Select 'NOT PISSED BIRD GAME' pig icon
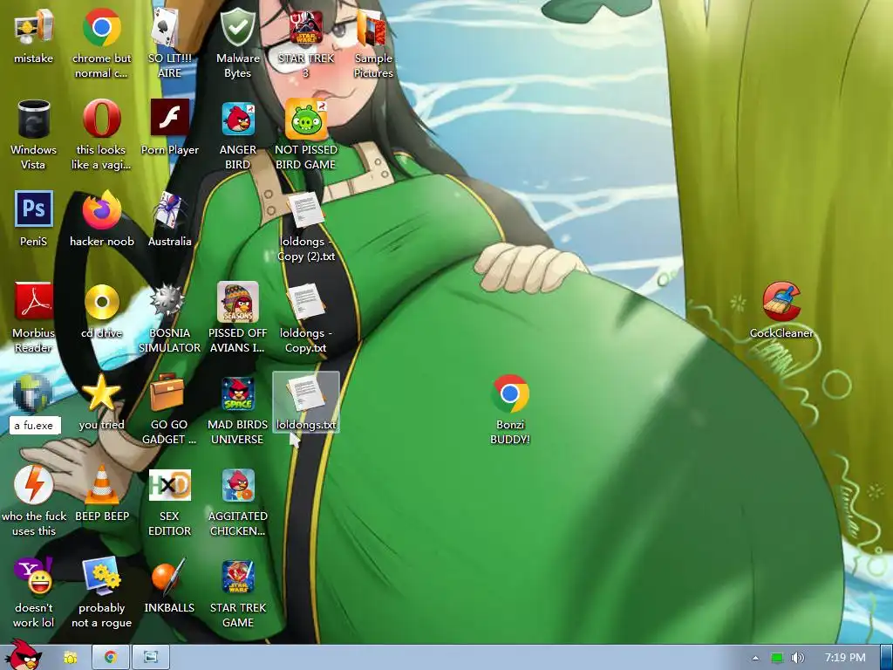Screen dimensions: 893x670 (x=306, y=120)
